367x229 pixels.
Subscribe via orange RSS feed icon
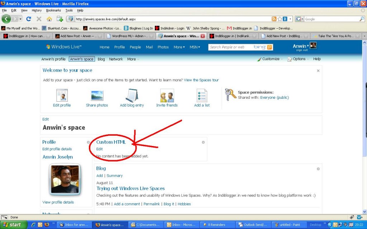point(274,19)
